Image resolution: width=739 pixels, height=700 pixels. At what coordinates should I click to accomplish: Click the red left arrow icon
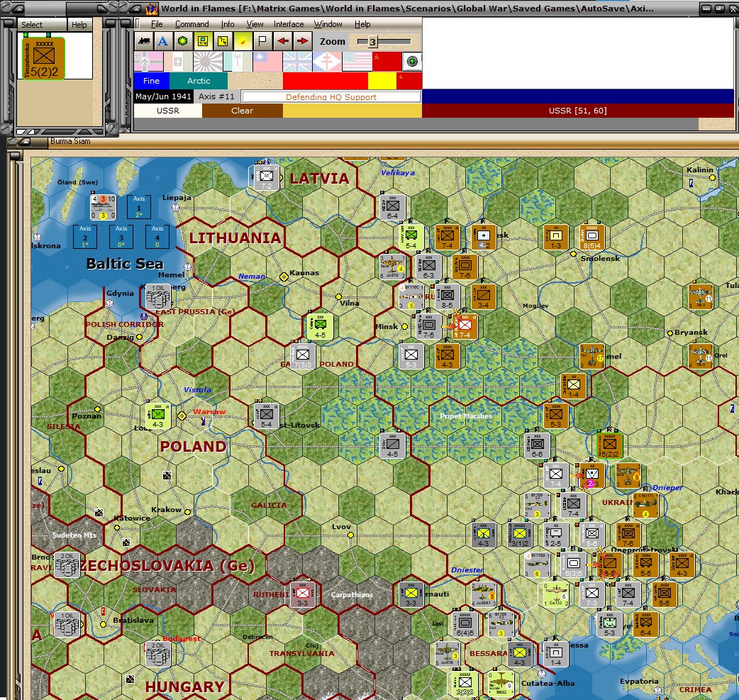[283, 41]
